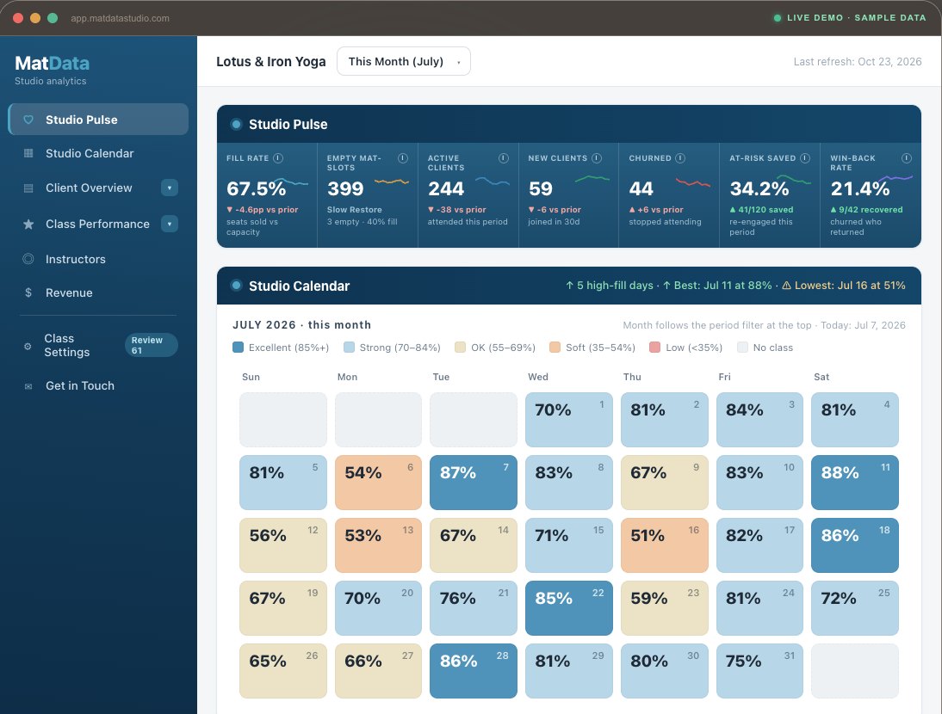The height and width of the screenshot is (714, 942).
Task: Select the July 11 cell showing 88%
Action: (x=855, y=483)
